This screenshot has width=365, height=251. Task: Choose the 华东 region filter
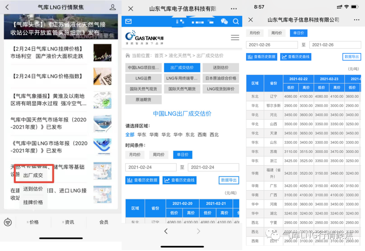[x=142, y=135]
